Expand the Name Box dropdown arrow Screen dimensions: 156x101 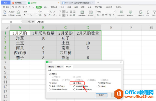click(x=21, y=22)
